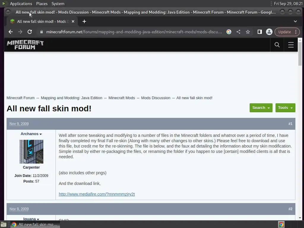Select the 'All new fall skin mod!' browser tab

pos(42,21)
